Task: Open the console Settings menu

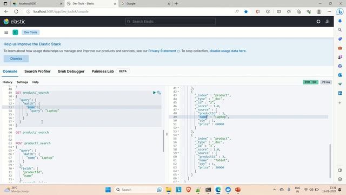Action: pyautogui.click(x=23, y=82)
